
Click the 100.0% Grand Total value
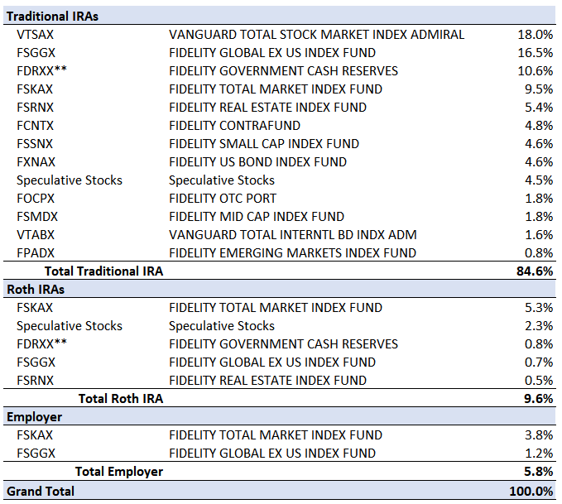(531, 491)
